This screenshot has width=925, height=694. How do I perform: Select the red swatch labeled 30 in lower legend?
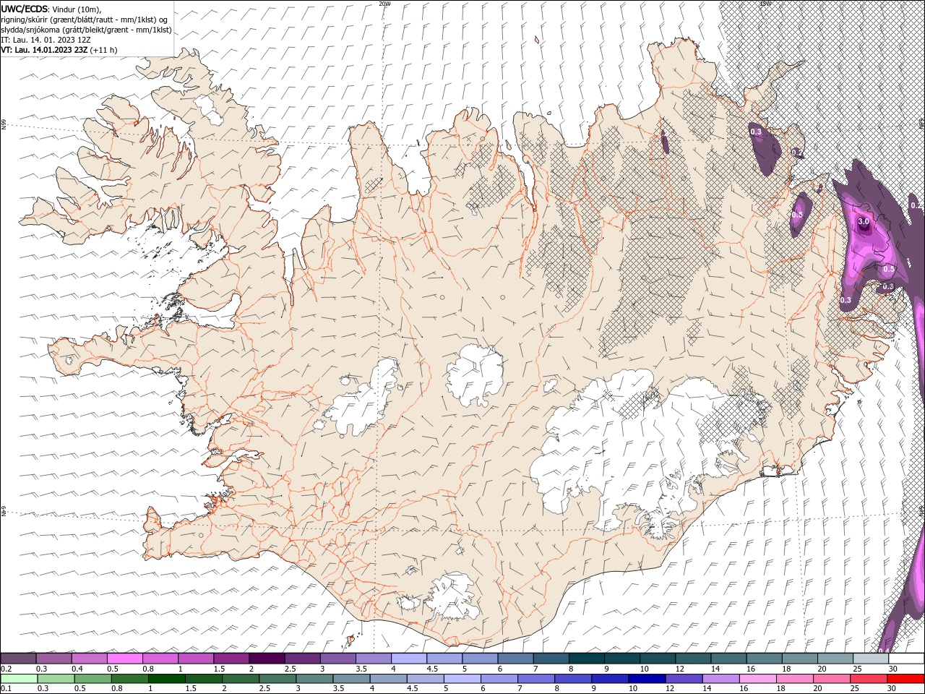click(x=905, y=679)
